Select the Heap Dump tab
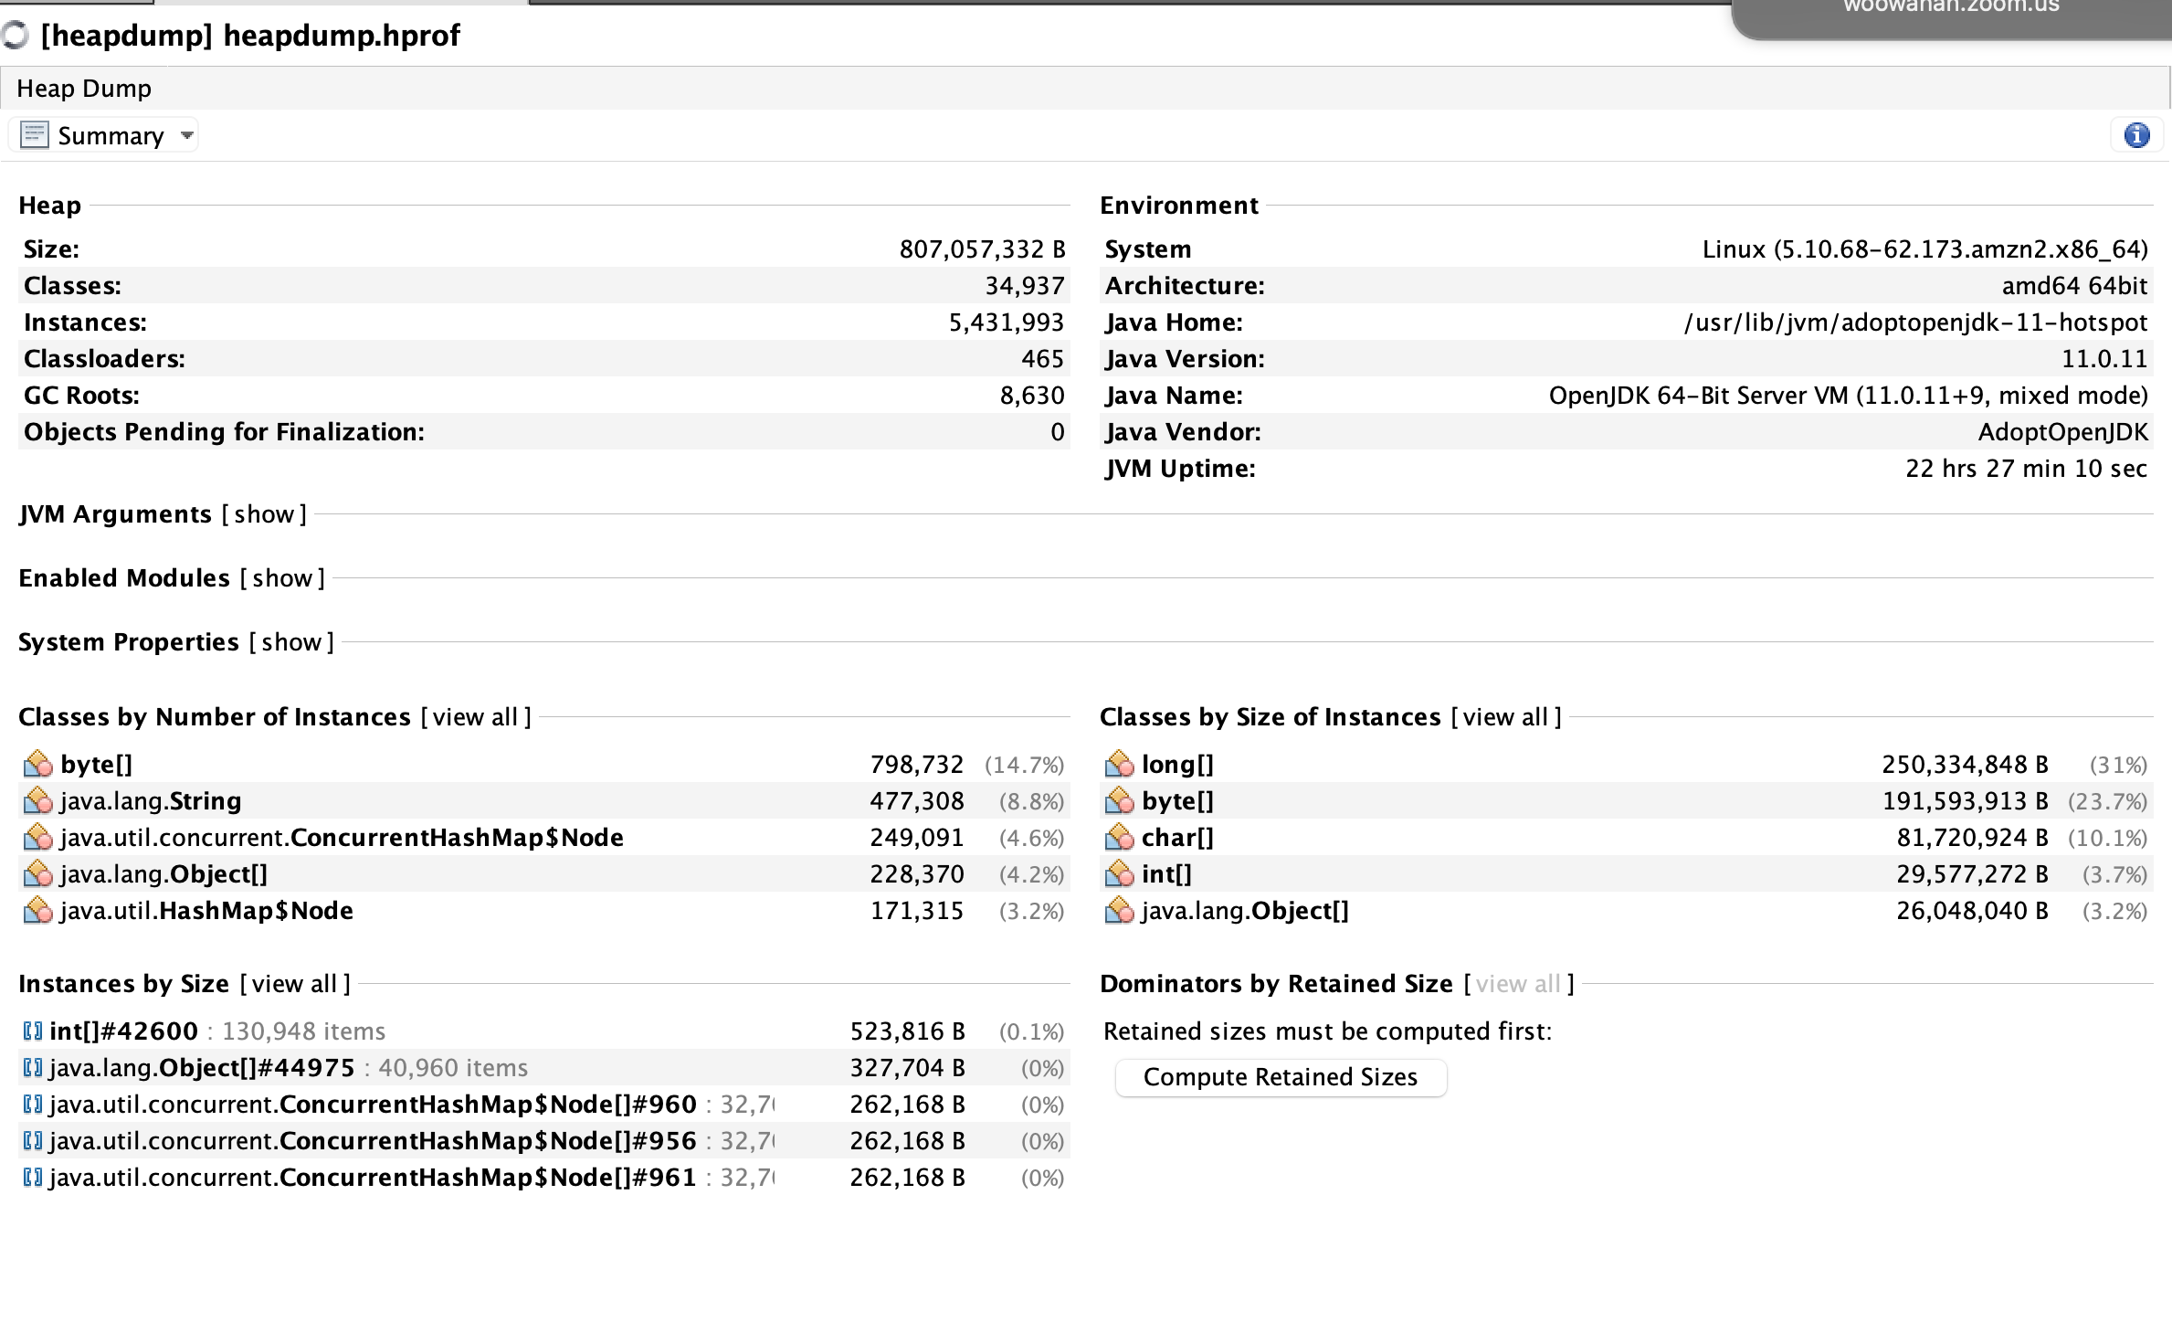This screenshot has width=2172, height=1343. tap(84, 89)
